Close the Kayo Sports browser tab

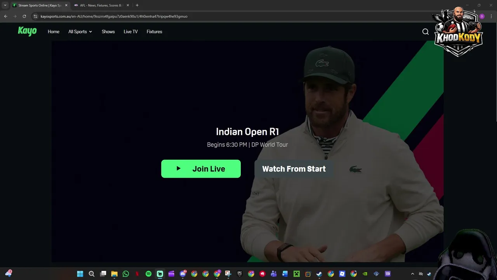(66, 5)
